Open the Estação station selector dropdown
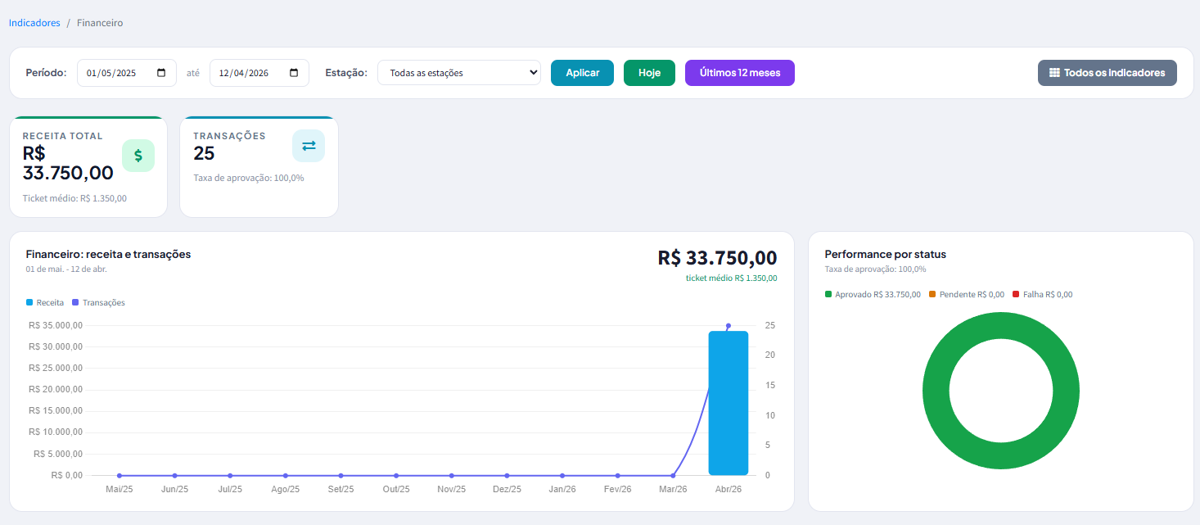Image resolution: width=1200 pixels, height=525 pixels. click(458, 72)
